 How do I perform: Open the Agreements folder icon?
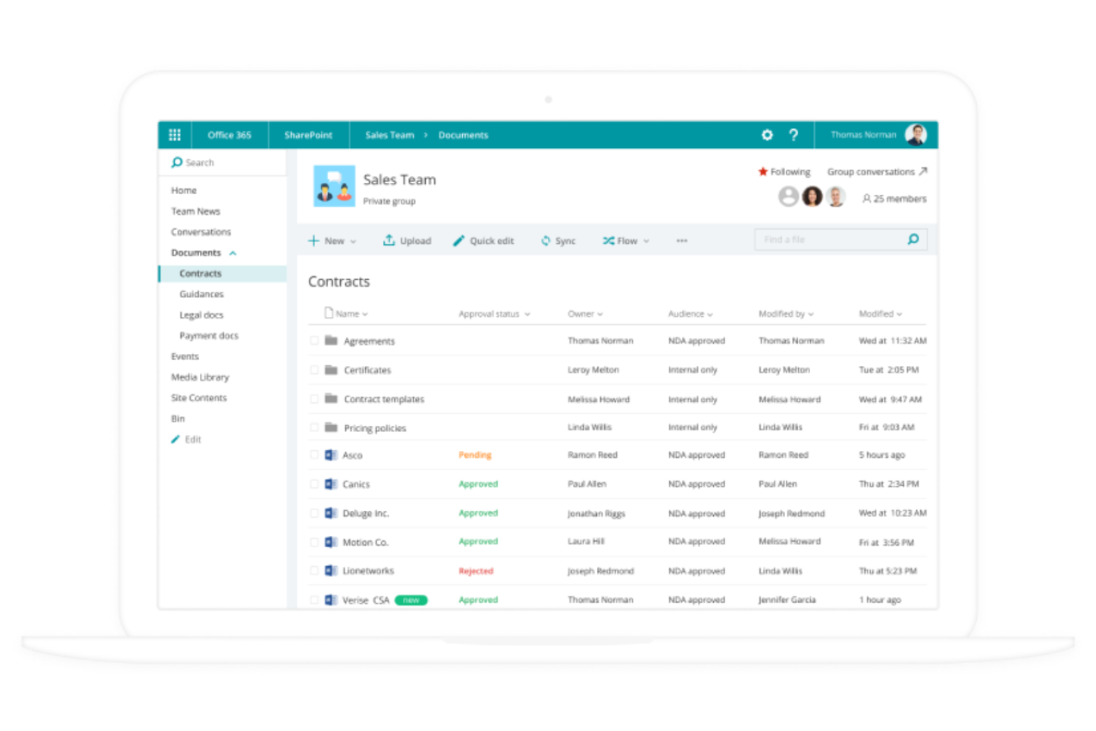point(331,341)
